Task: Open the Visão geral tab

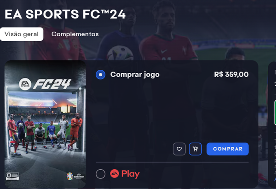Action: 22,34
